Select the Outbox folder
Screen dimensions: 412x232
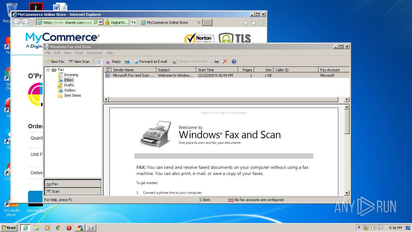point(70,90)
